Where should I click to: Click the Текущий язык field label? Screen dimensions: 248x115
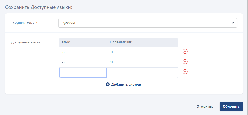(x=23, y=23)
